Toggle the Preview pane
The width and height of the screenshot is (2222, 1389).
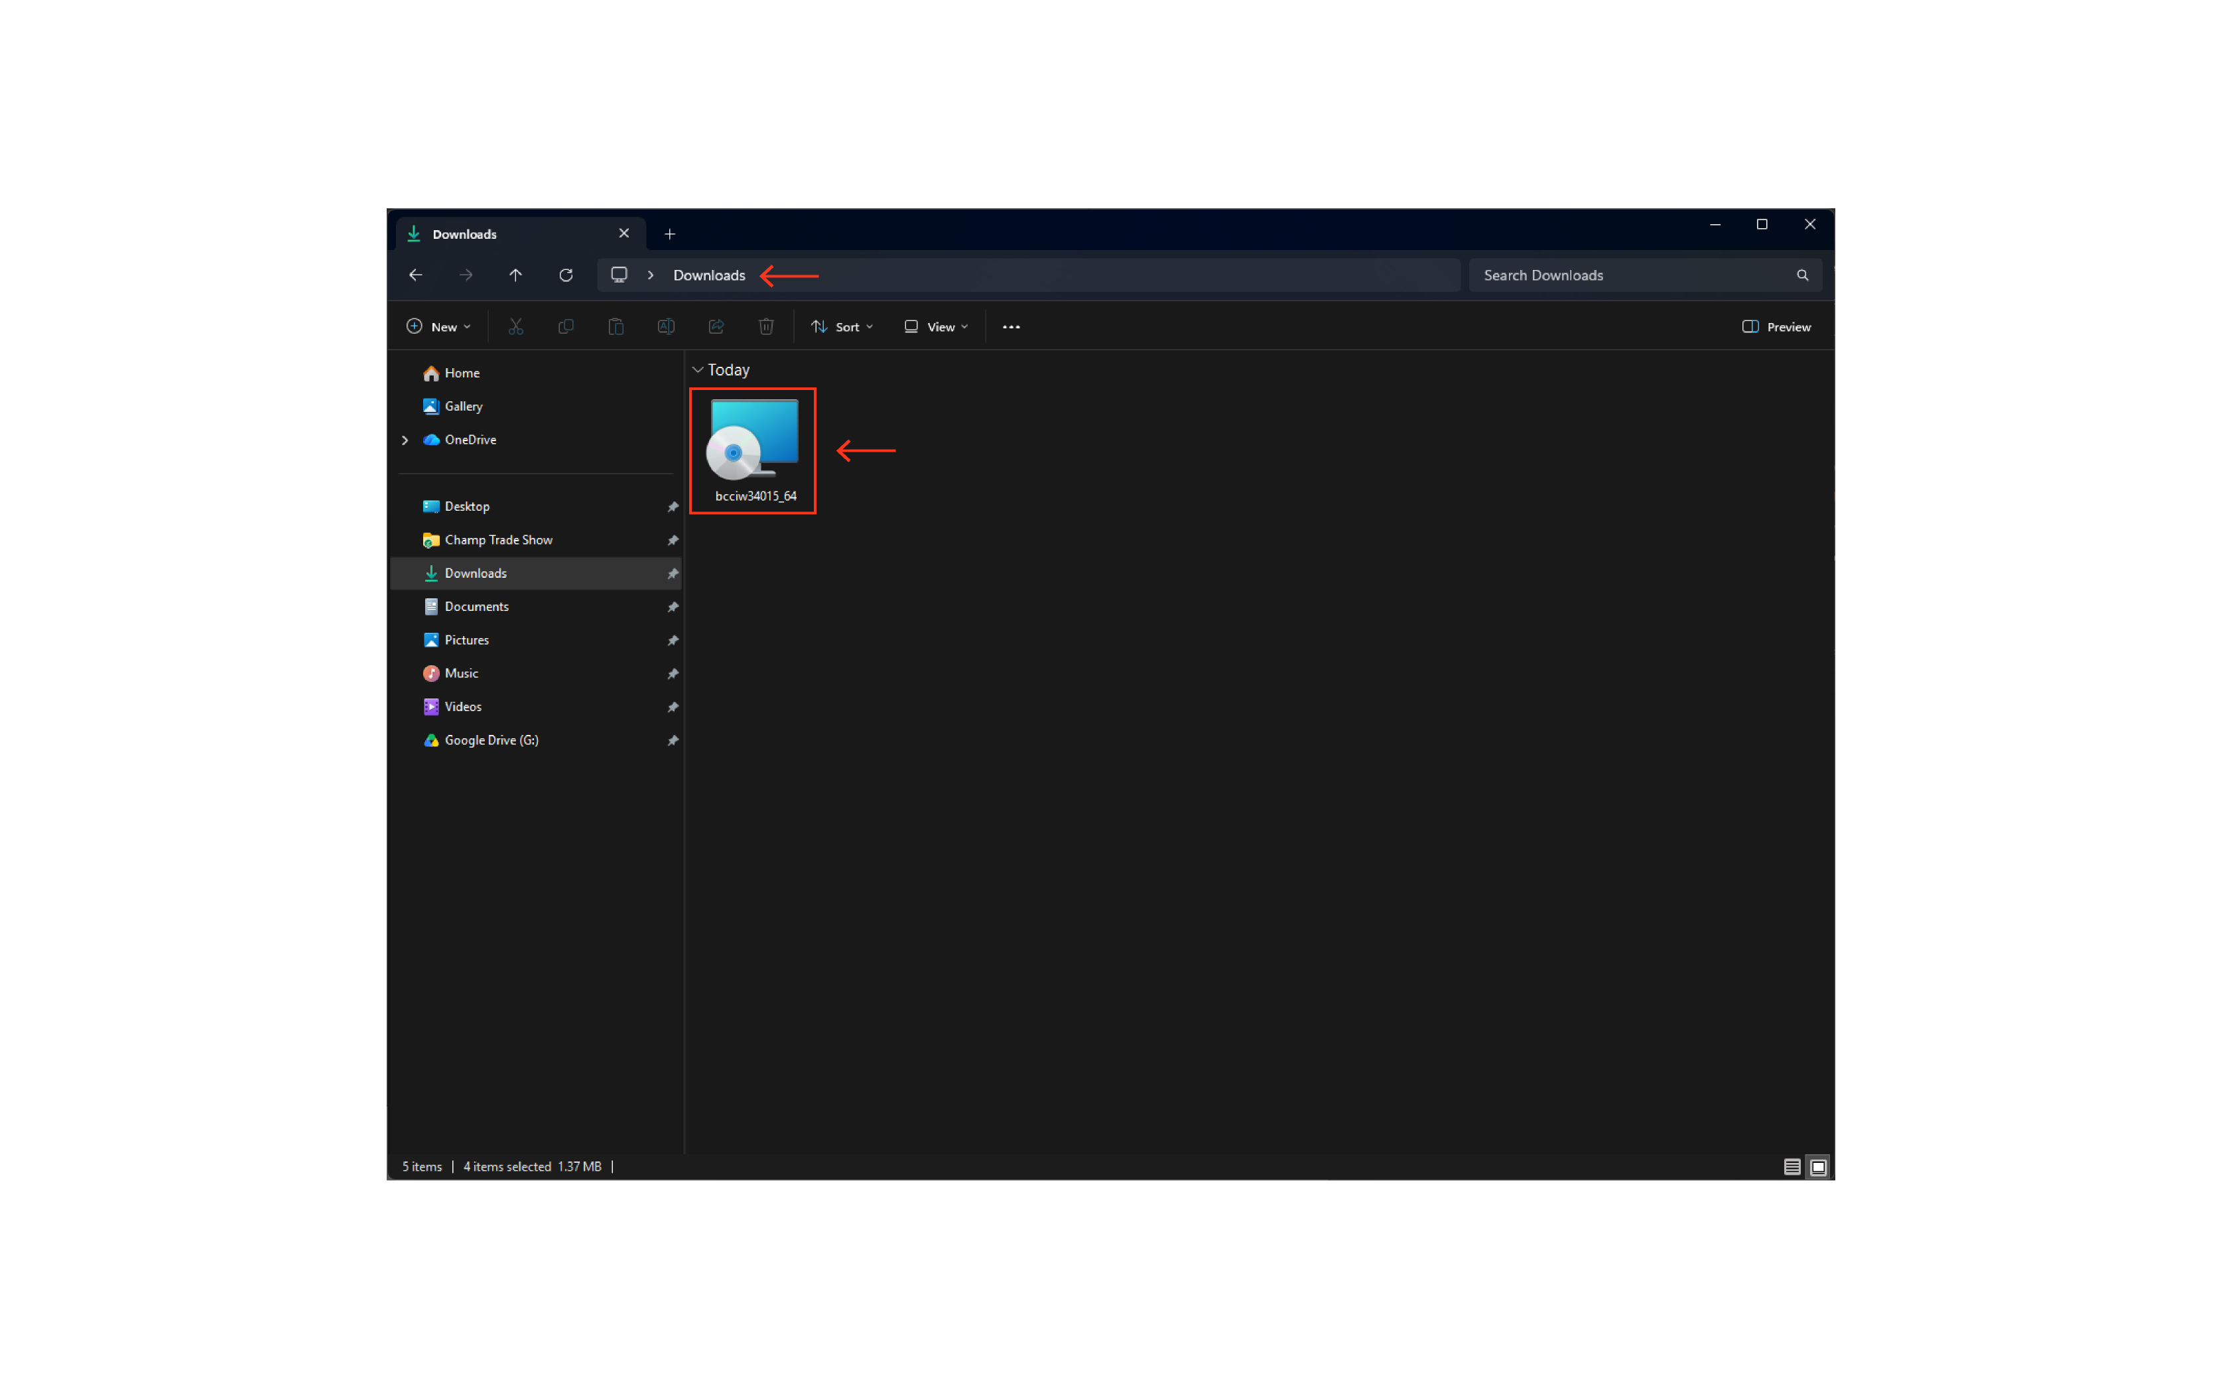pos(1776,326)
